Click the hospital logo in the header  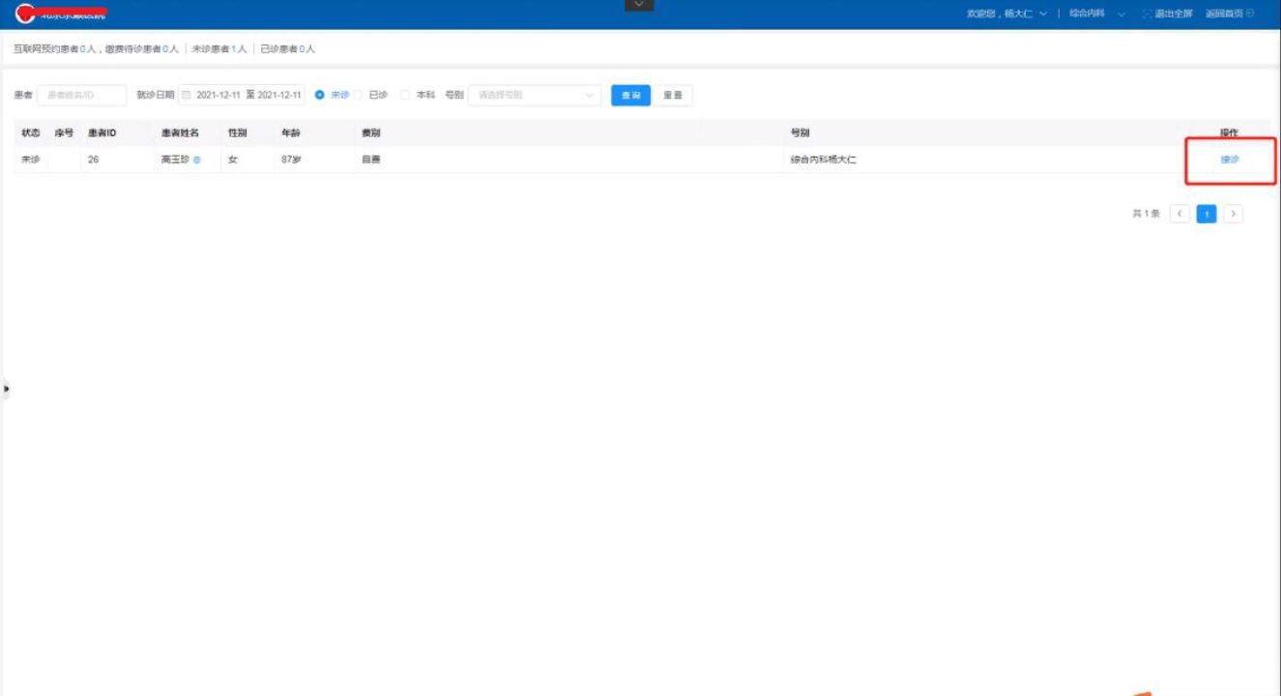pos(24,14)
